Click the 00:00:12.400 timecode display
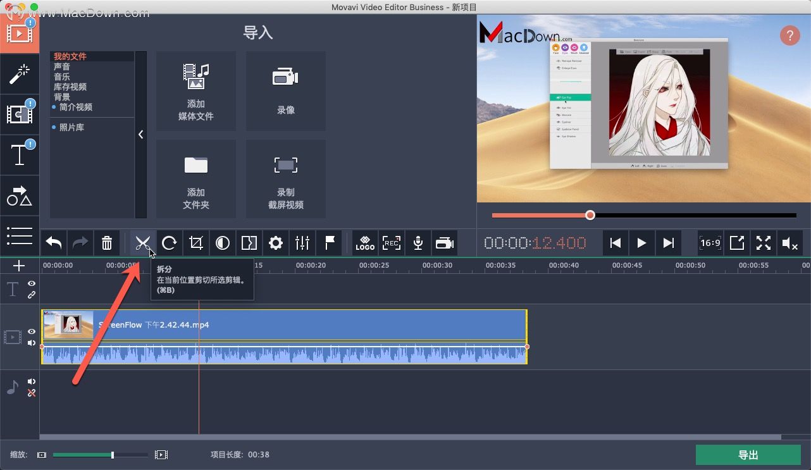The image size is (811, 470). point(535,243)
